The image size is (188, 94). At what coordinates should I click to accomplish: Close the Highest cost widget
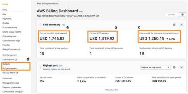(181, 67)
